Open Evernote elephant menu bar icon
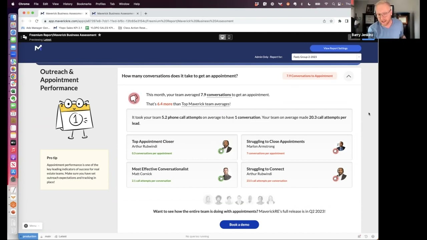This screenshot has height=240, width=427. tap(295, 4)
